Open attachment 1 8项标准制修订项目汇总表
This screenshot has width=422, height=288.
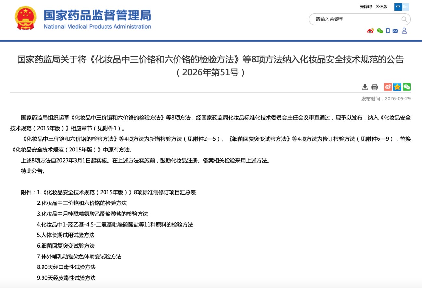click(116, 192)
